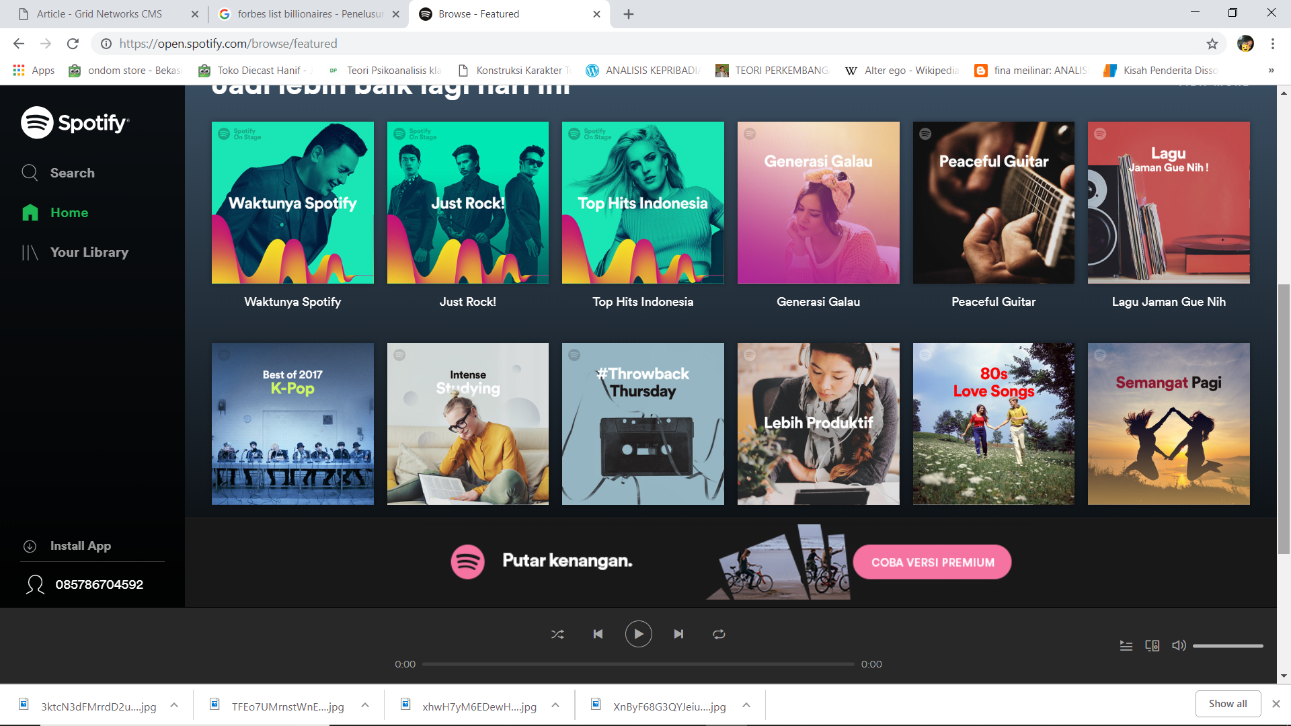Click the Top Hits Indonesia playlist
The width and height of the screenshot is (1291, 726).
pos(643,203)
